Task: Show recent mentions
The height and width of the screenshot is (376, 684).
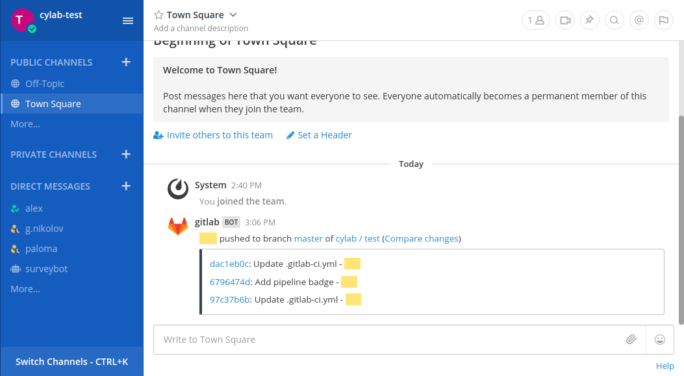Action: coord(639,20)
